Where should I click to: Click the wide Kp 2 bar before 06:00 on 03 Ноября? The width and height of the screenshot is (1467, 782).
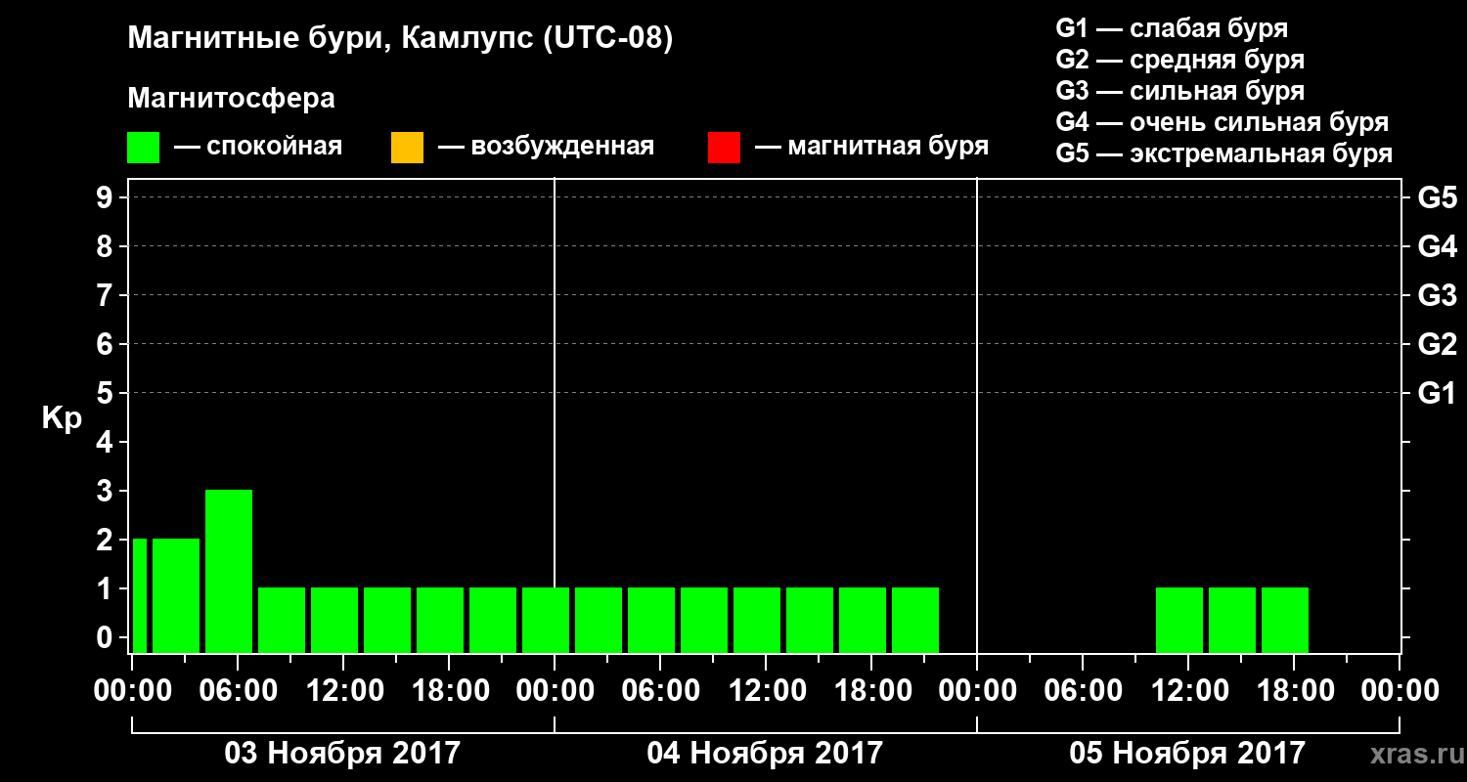(176, 595)
